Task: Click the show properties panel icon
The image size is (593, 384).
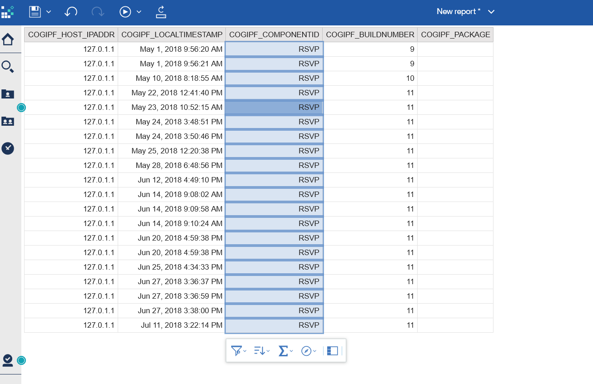Action: [x=333, y=351]
